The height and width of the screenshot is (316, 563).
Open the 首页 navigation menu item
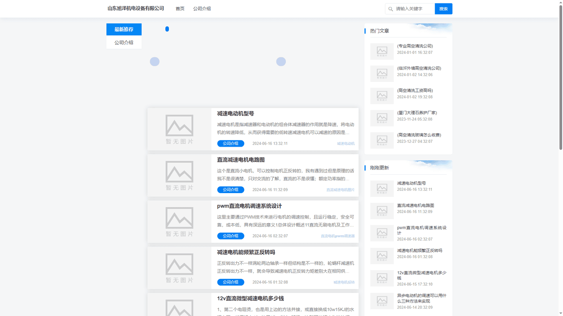pos(180,9)
